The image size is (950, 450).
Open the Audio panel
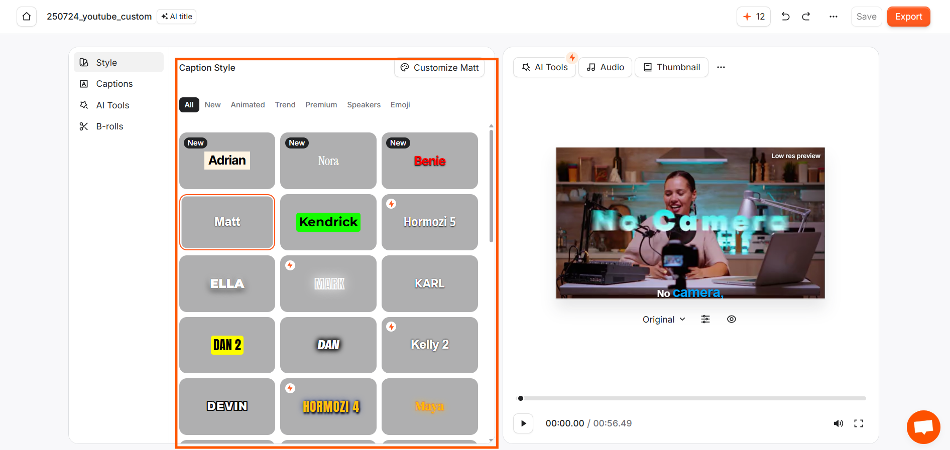pyautogui.click(x=606, y=67)
